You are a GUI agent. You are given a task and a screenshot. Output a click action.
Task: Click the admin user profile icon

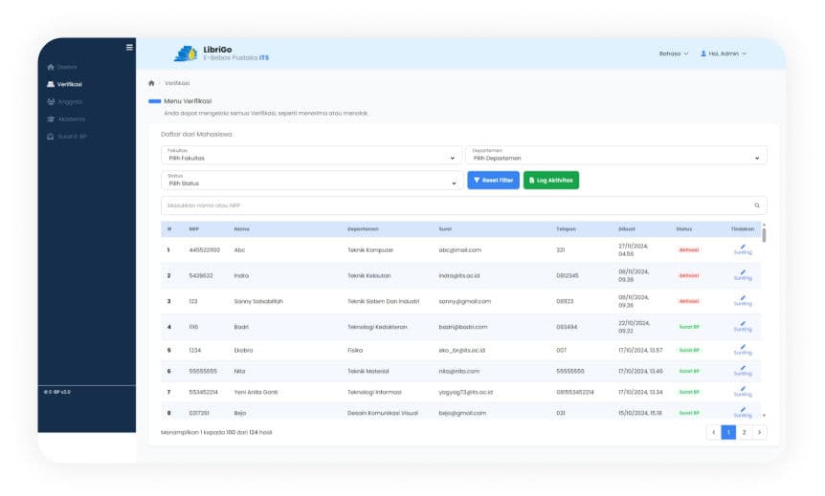point(703,54)
